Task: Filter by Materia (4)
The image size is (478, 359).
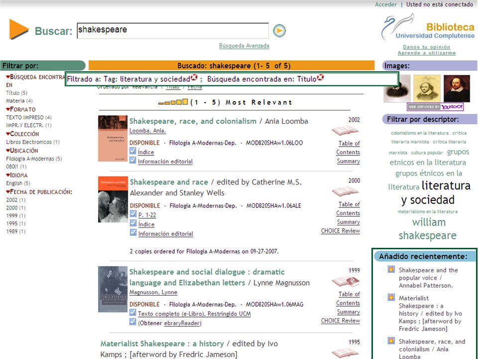Action: tap(19, 101)
